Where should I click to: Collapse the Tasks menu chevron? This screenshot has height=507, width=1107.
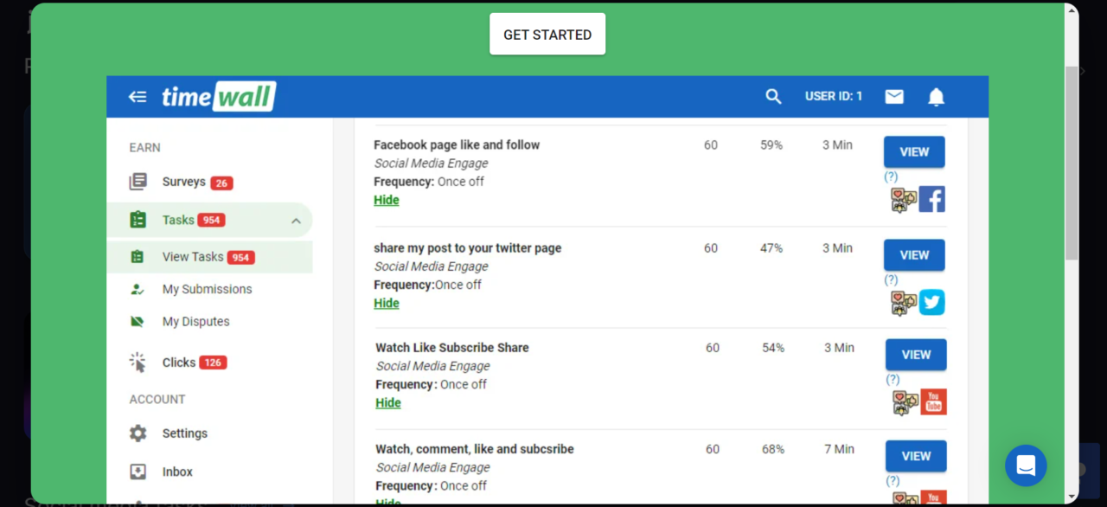[296, 221]
